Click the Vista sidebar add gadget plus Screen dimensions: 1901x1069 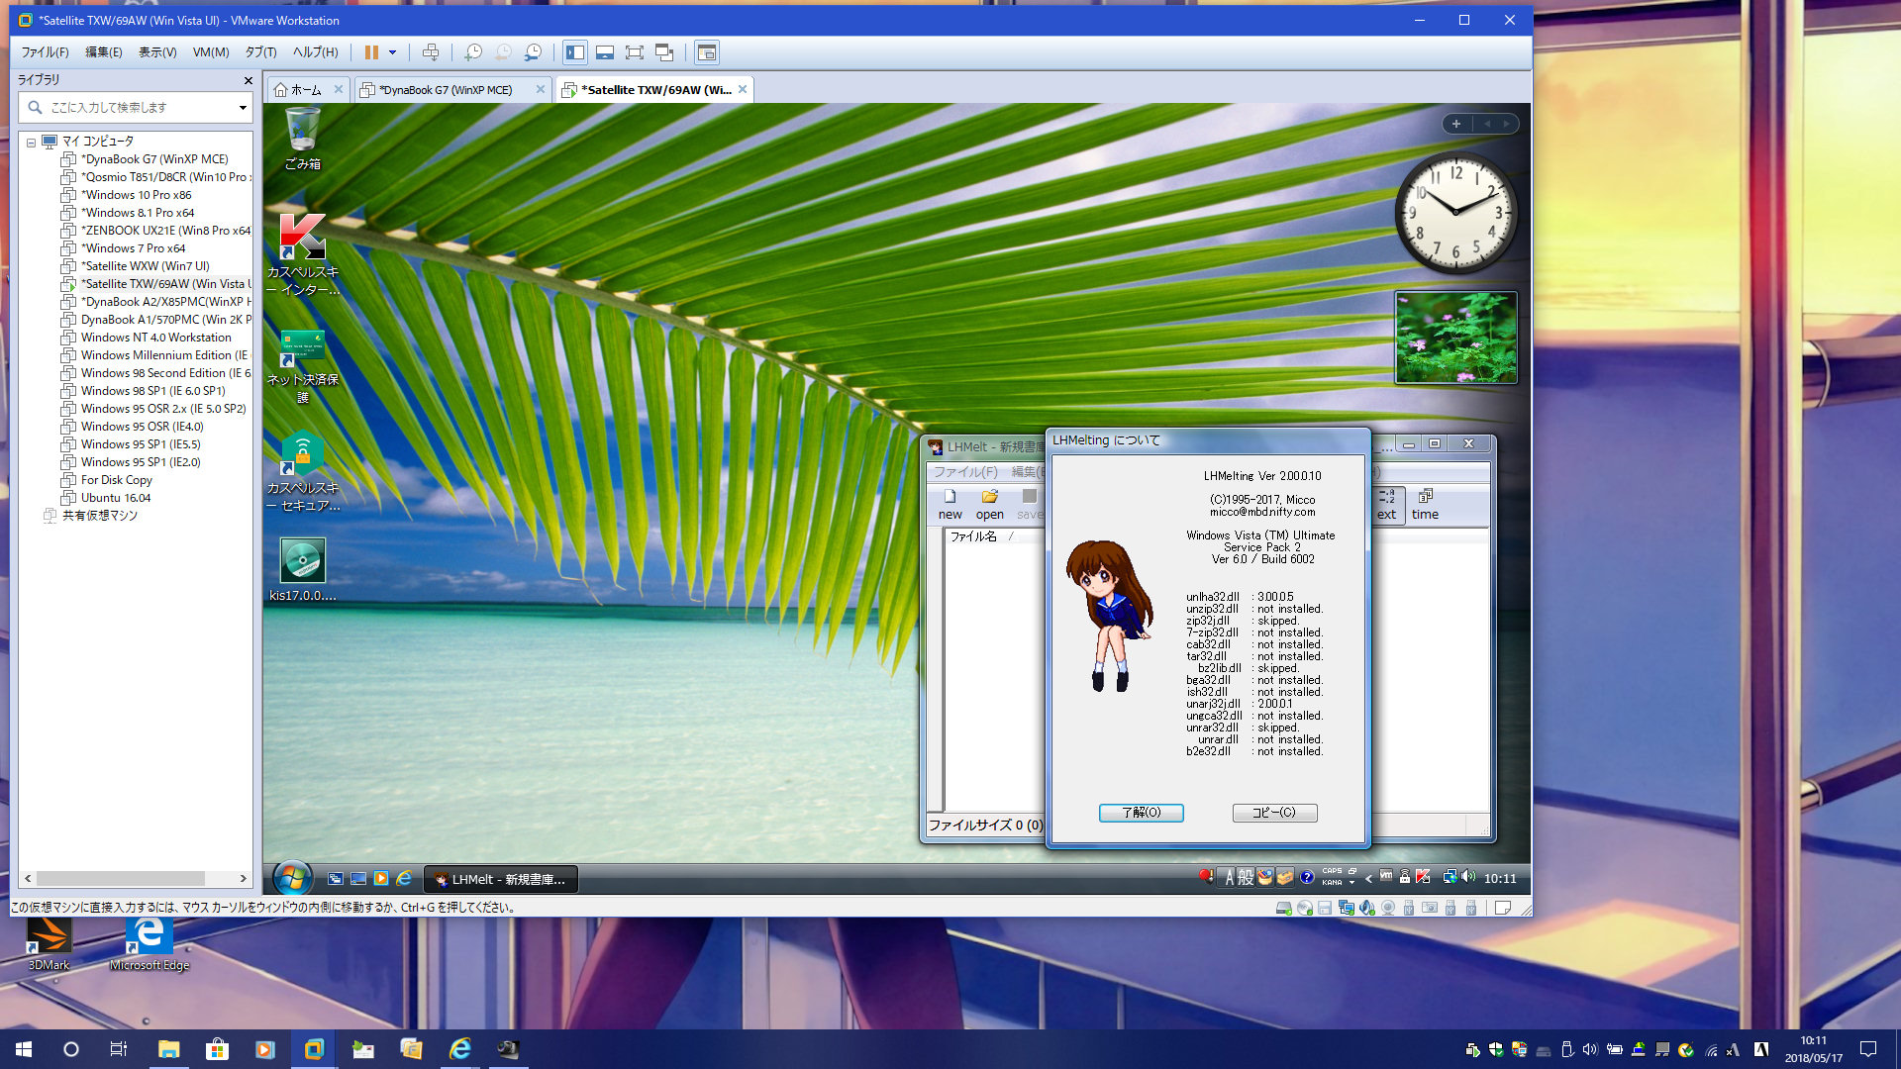[1456, 125]
